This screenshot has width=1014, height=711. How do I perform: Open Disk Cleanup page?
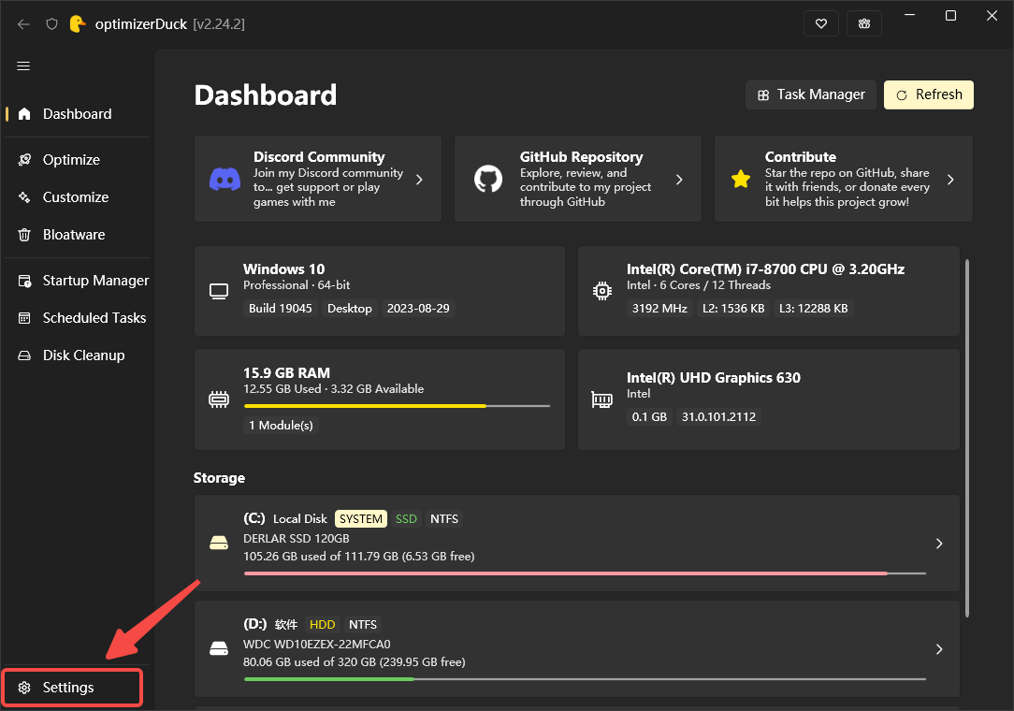[77, 355]
